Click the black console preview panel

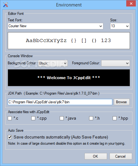[69, 78]
